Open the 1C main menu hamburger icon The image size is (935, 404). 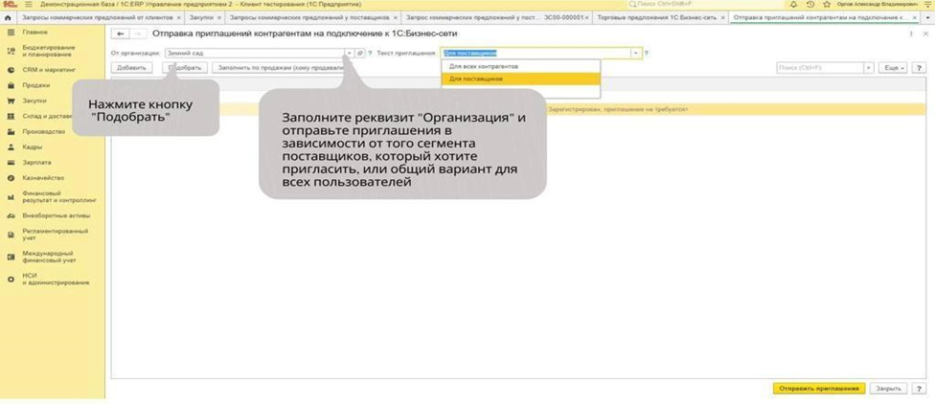click(28, 4)
